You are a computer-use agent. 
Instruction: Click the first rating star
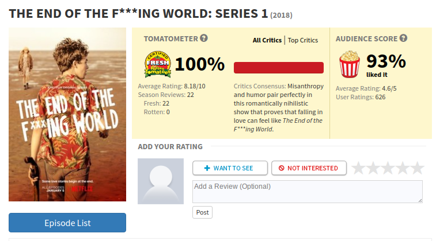[359, 168]
